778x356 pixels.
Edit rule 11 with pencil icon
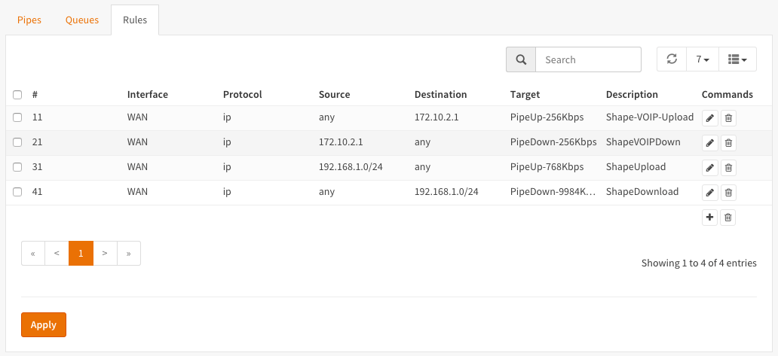709,118
